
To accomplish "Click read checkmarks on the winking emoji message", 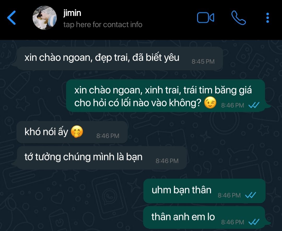I will click(254, 105).
